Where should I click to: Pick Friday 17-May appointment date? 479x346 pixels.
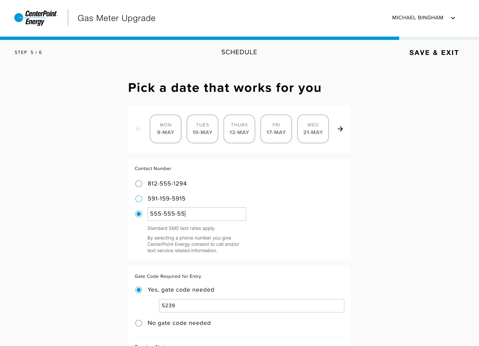tap(276, 129)
